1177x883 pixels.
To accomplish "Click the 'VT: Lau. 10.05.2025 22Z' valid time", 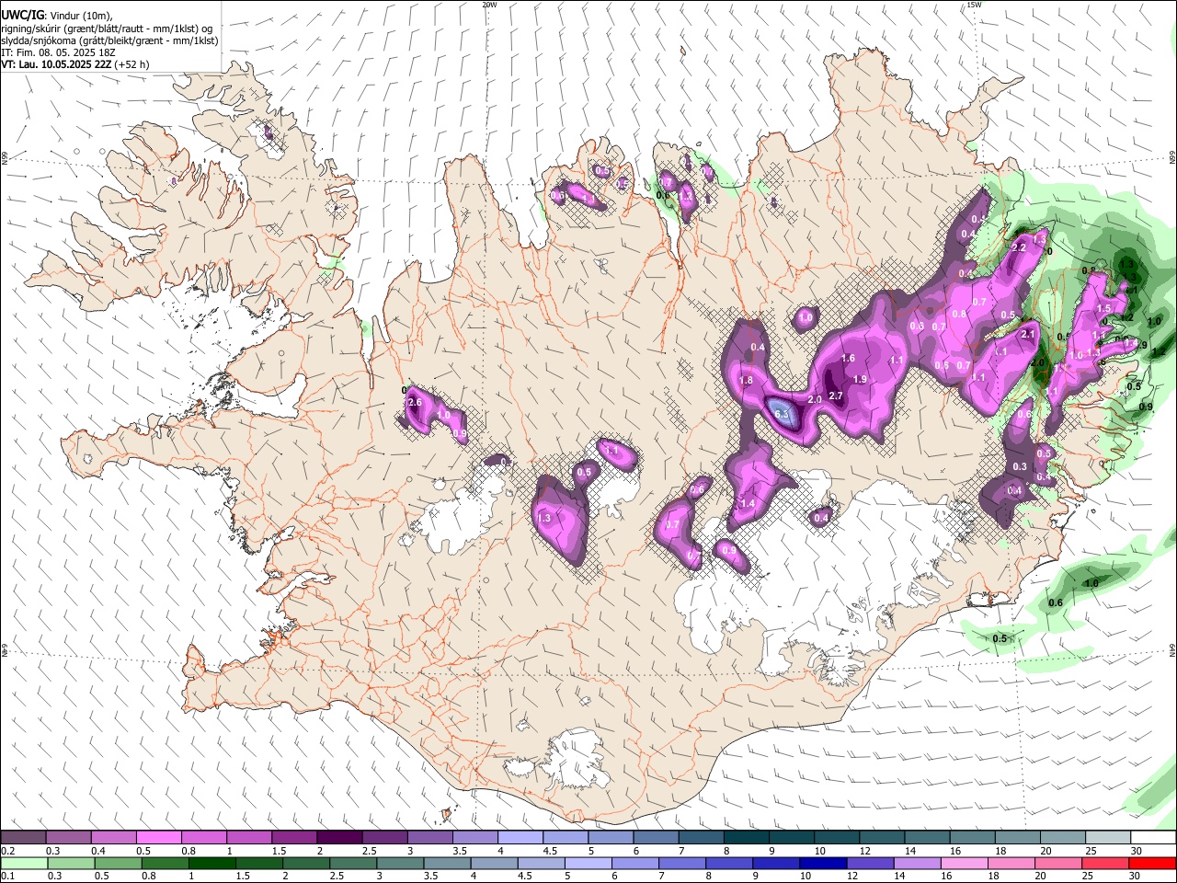I will point(56,64).
